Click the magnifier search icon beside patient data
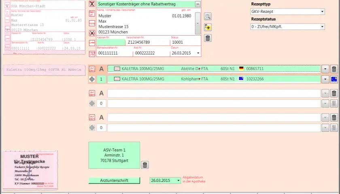The height and width of the screenshot is (194, 340). click(208, 17)
